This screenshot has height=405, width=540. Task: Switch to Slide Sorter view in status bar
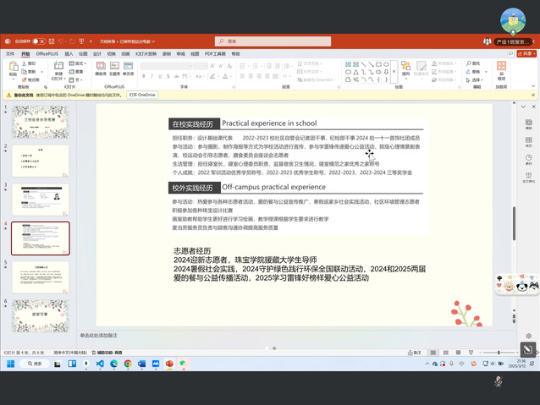tap(447, 353)
